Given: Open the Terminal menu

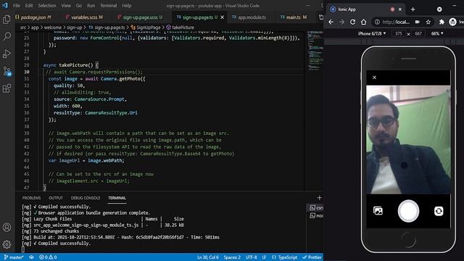Looking at the screenshot, I should pyautogui.click(x=108, y=6).
